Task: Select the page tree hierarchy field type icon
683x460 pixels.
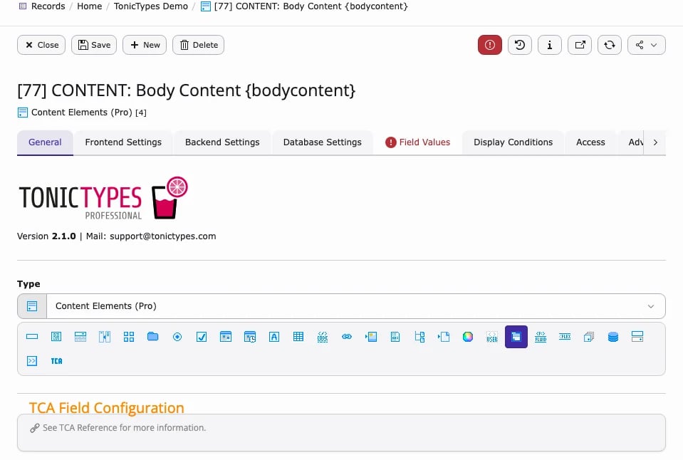Action: tap(419, 337)
